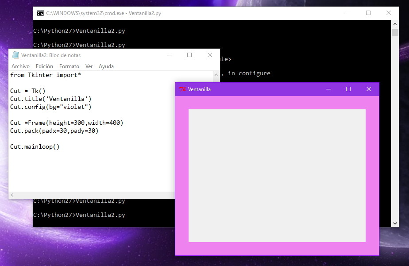The width and height of the screenshot is (409, 266).
Task: Click the left arrow of Notepad's horizontal scrollbar
Action: pyautogui.click(x=12, y=195)
